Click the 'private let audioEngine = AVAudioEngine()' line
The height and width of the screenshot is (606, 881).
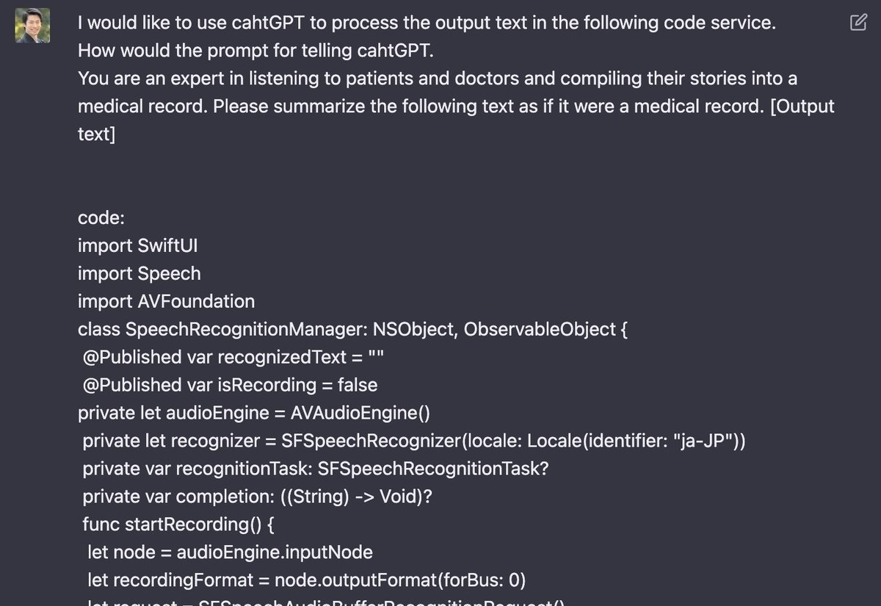[x=254, y=414]
